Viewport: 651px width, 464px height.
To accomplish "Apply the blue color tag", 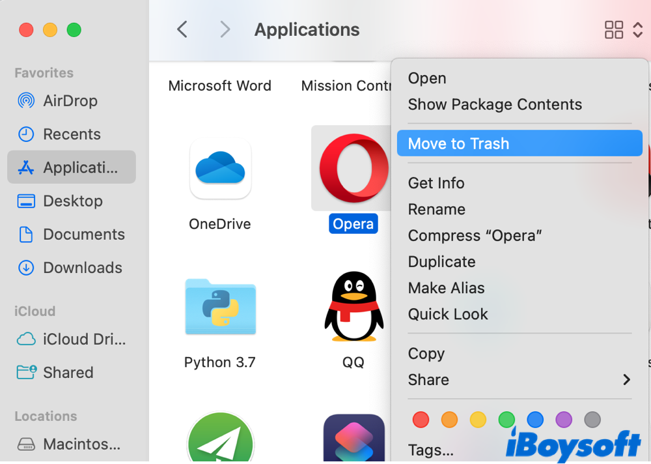I will pos(535,420).
